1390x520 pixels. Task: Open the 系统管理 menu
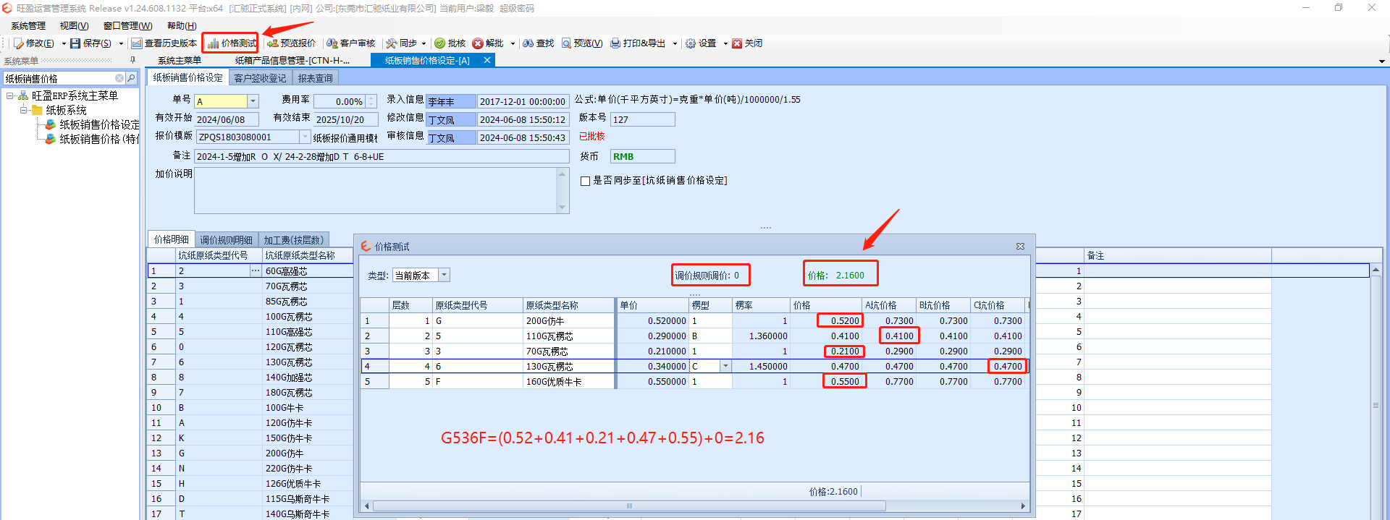click(28, 26)
